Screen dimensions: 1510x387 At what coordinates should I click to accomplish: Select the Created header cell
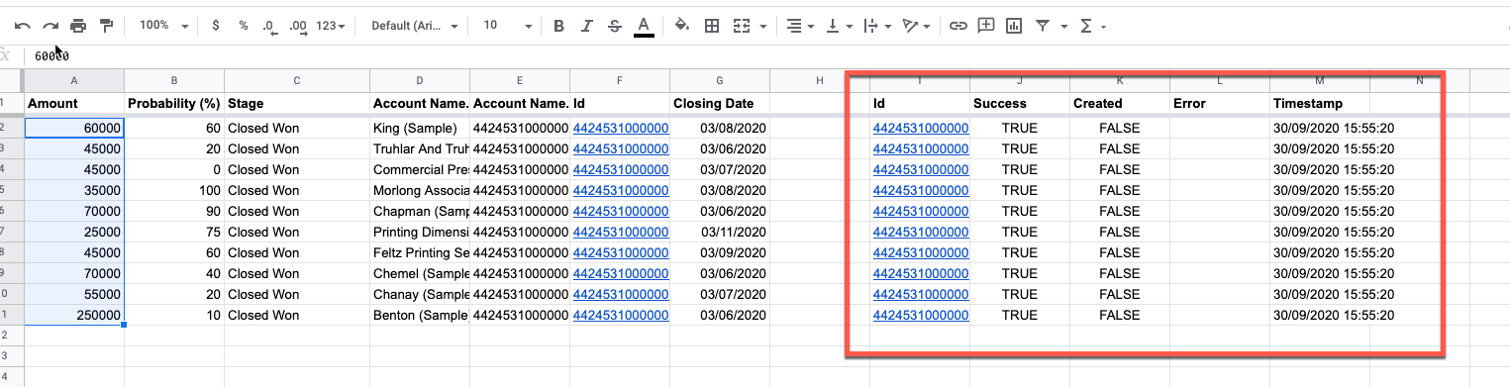(1120, 103)
